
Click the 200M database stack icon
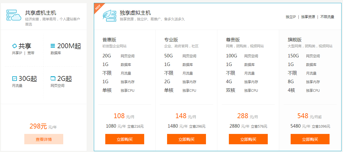coord(53,46)
